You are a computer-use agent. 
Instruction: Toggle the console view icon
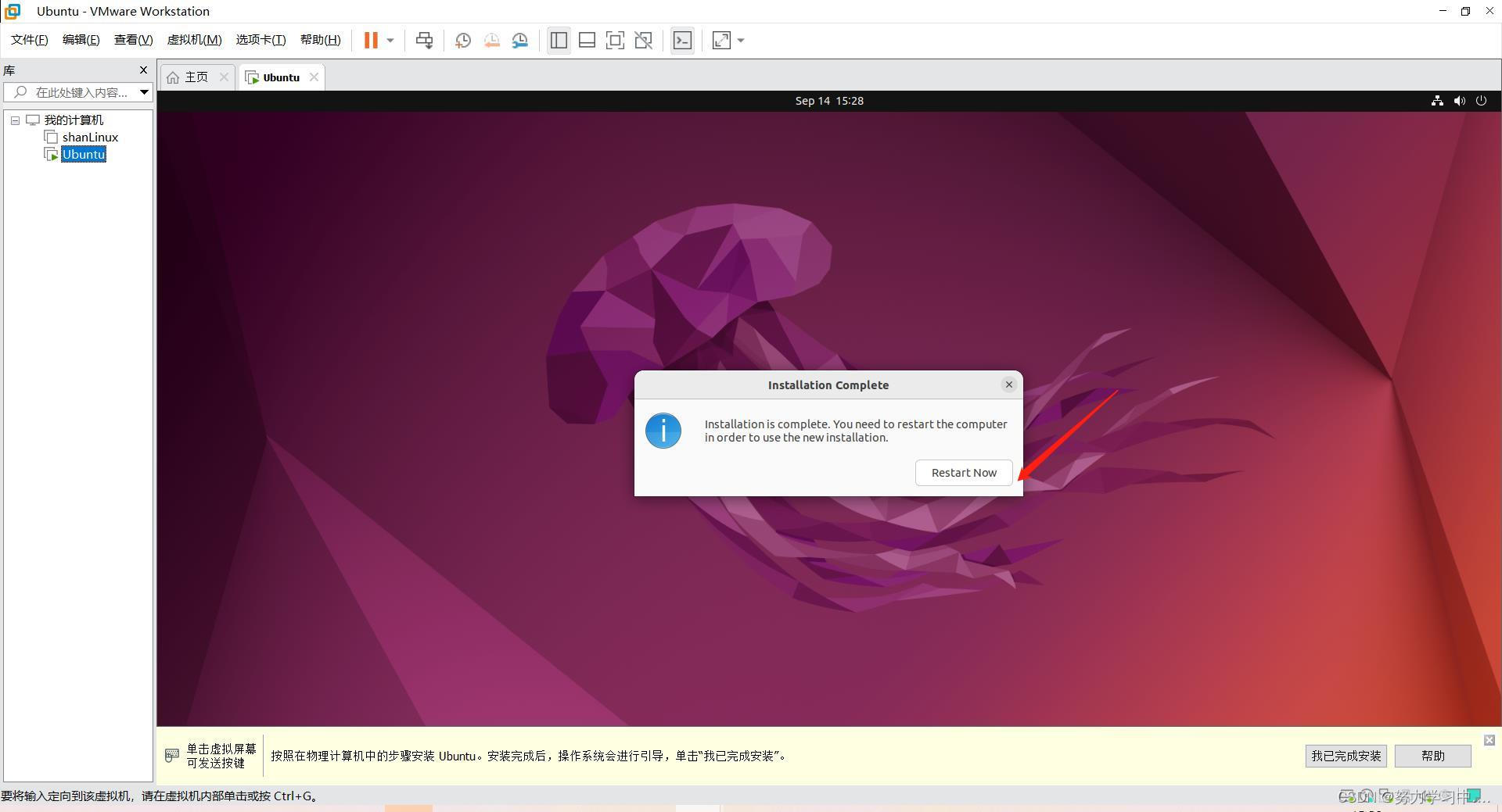pos(682,40)
